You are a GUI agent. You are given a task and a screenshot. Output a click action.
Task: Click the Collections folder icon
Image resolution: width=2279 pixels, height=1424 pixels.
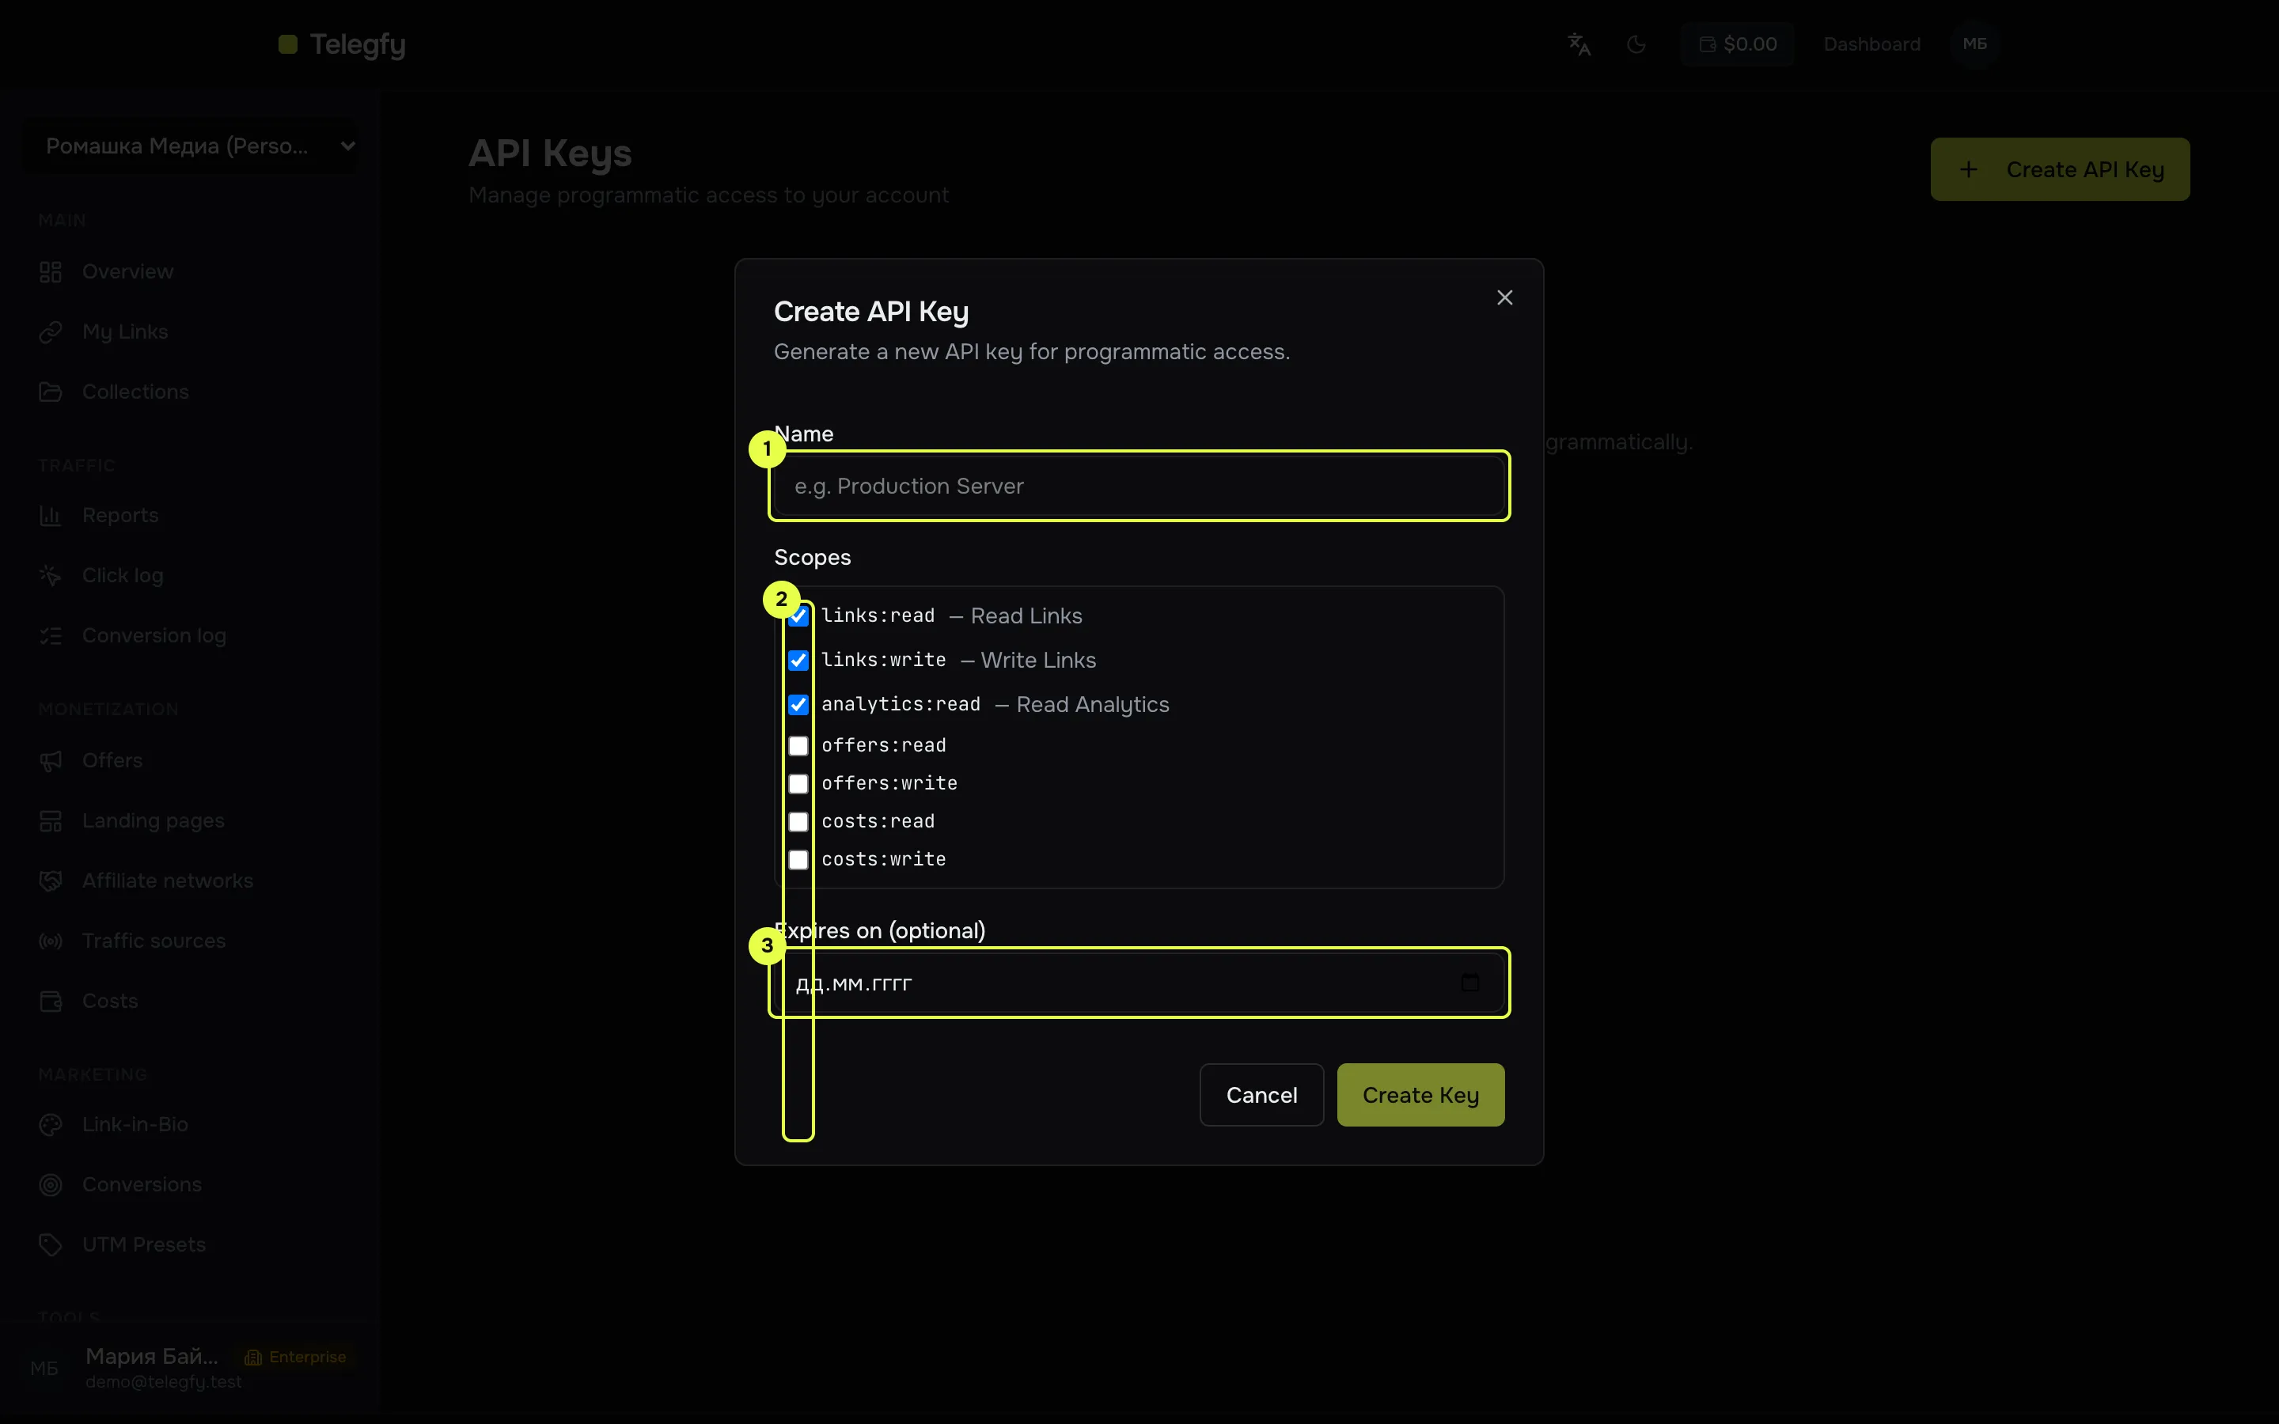pyautogui.click(x=51, y=392)
